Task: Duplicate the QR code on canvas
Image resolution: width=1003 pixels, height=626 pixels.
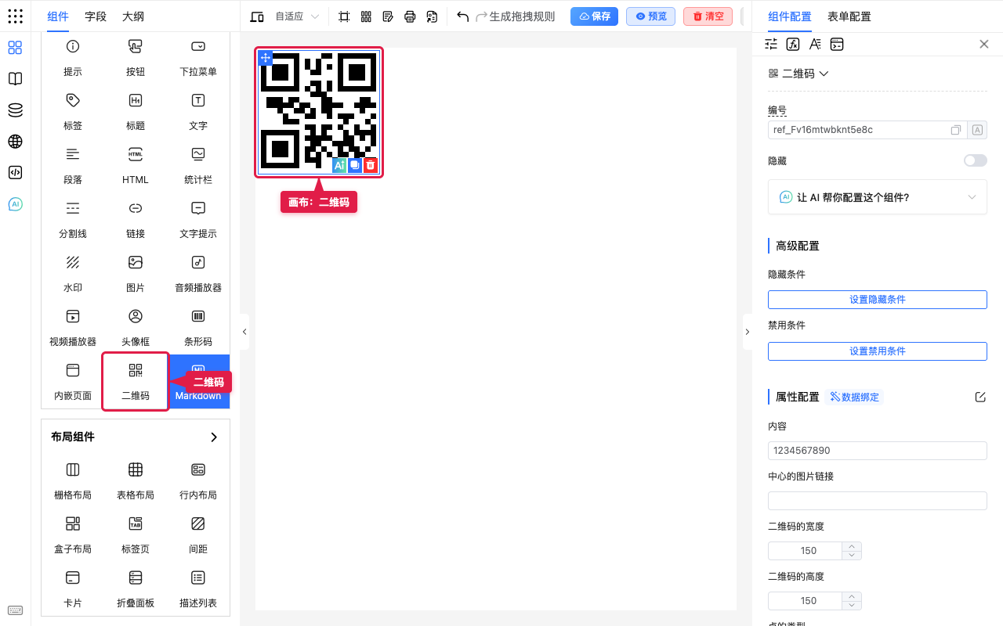Action: [355, 165]
